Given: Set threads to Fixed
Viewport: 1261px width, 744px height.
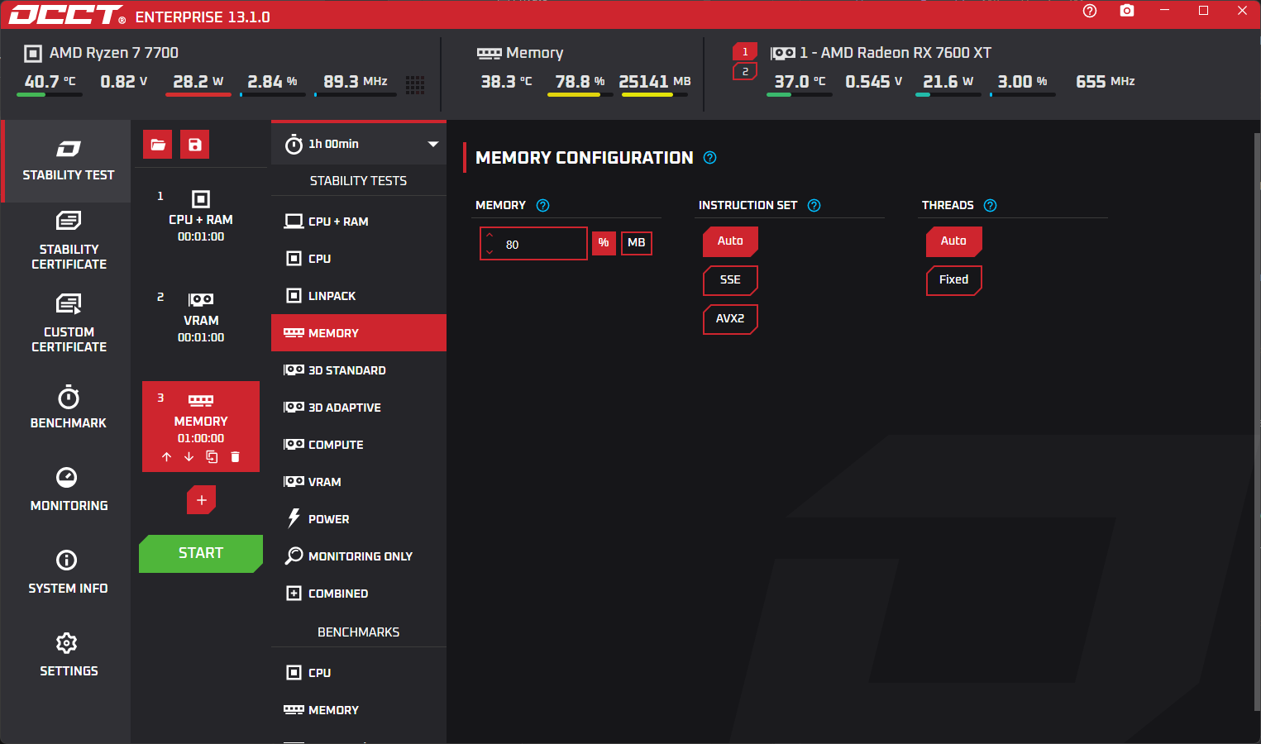Looking at the screenshot, I should coord(953,280).
